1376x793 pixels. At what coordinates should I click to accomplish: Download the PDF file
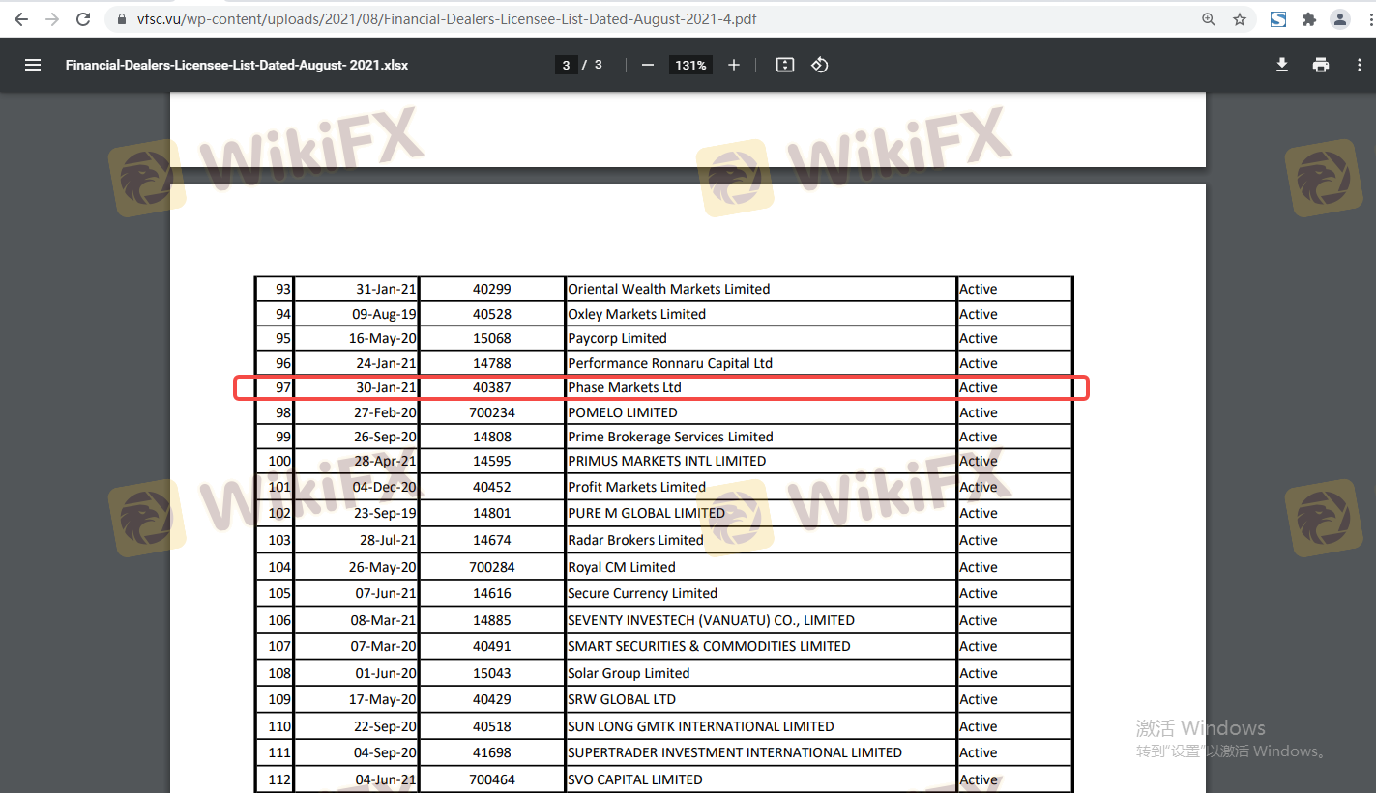(x=1282, y=65)
